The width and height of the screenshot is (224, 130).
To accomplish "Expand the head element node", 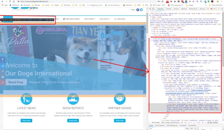I will [150, 17].
